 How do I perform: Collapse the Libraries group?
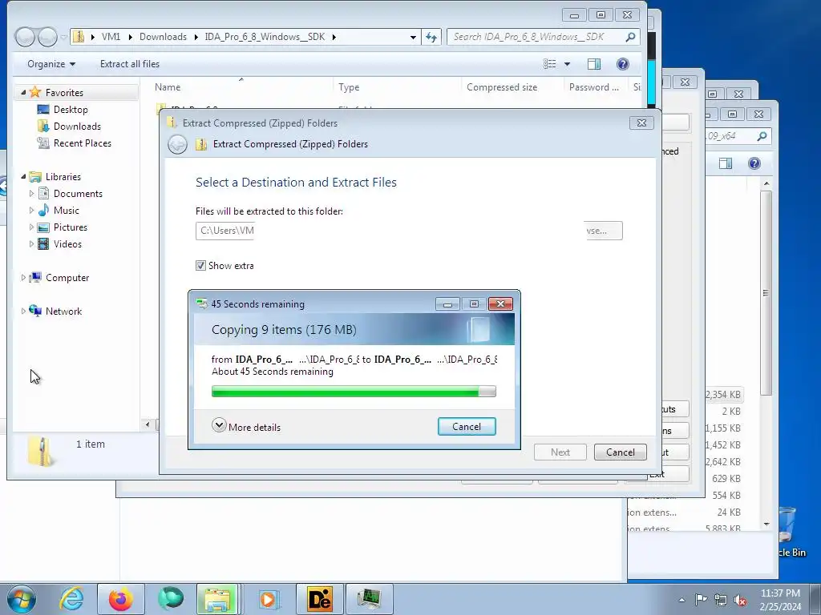[x=23, y=177]
